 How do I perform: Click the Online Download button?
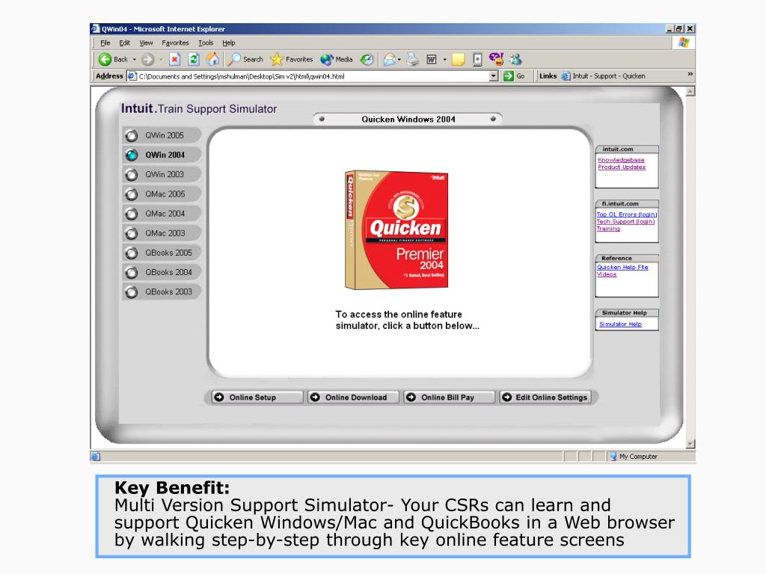[353, 398]
